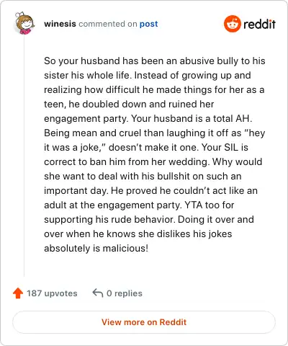Select the "0 replies" label

(x=125, y=293)
